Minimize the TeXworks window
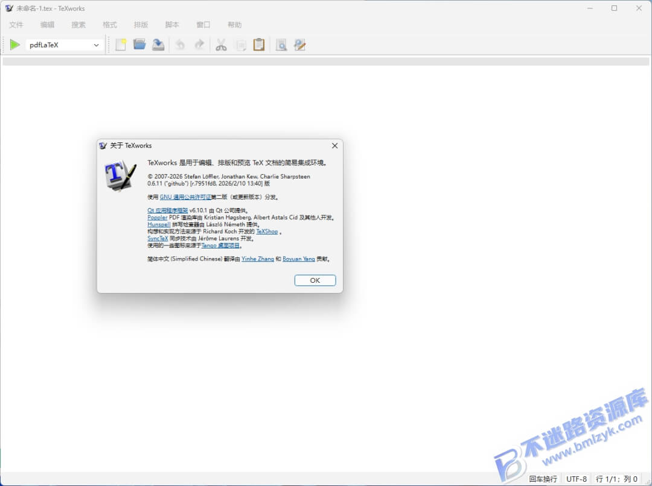Screen dimensions: 652x486 [x=590, y=8]
